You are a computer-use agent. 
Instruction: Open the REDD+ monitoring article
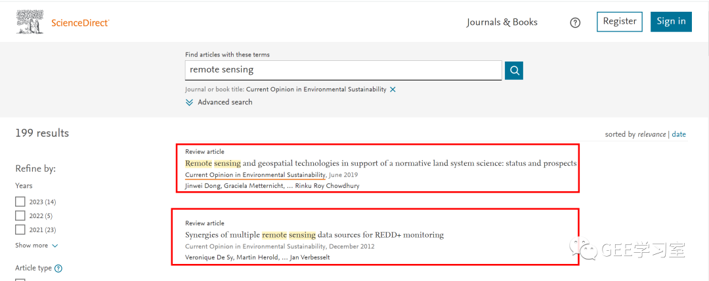coord(314,234)
